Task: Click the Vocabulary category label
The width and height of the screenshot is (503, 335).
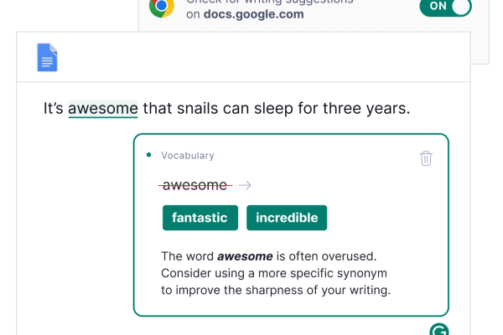Action: [x=188, y=155]
